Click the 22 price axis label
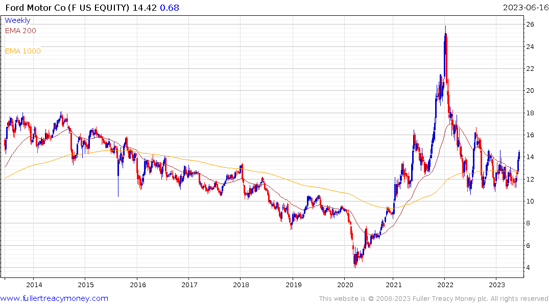This screenshot has height=306, width=549. [x=530, y=68]
